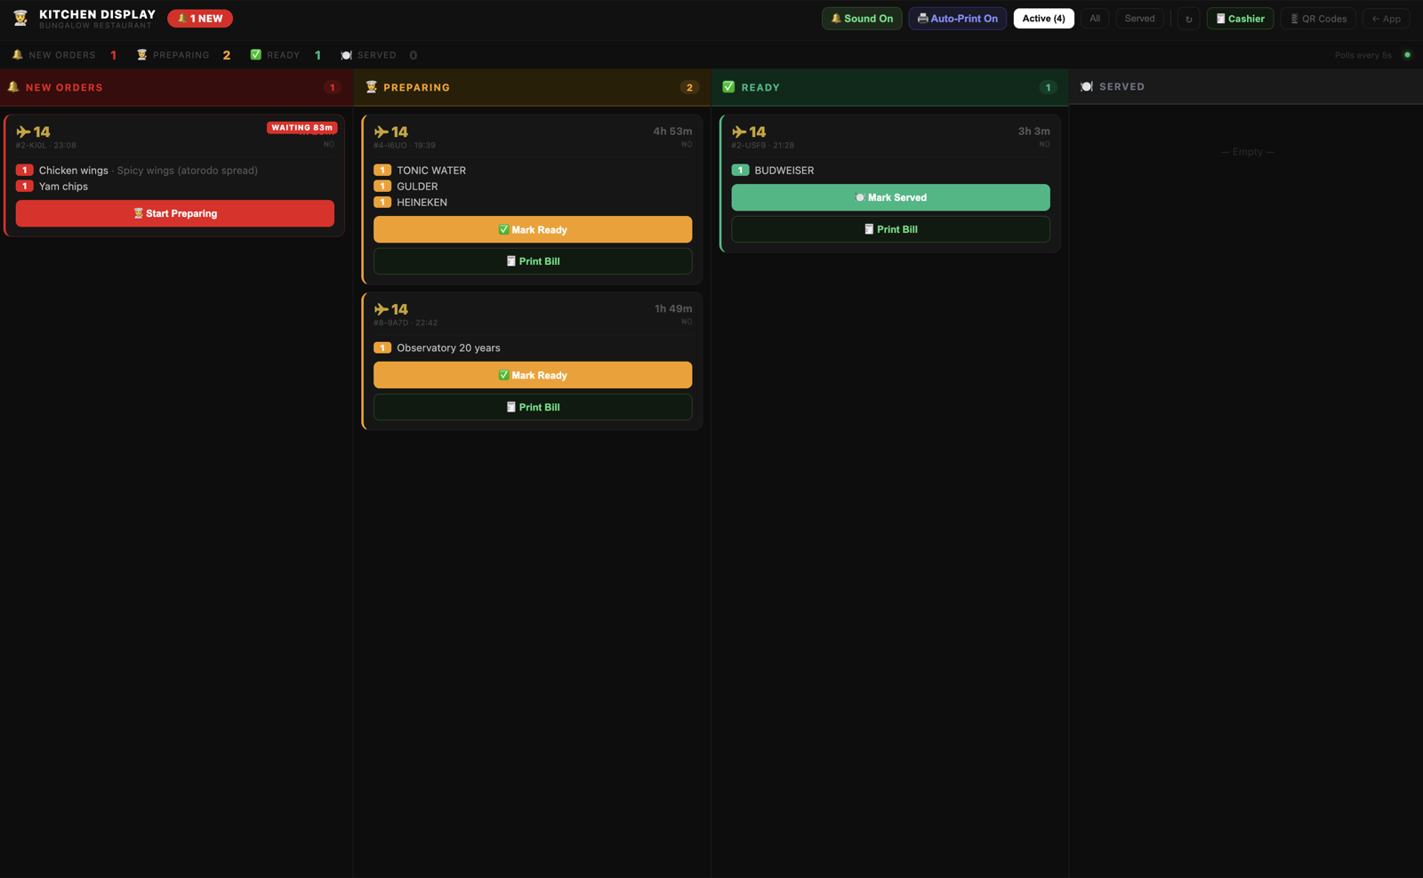1423x878 pixels.
Task: Click the GULDER item line
Action: pyautogui.click(x=417, y=187)
